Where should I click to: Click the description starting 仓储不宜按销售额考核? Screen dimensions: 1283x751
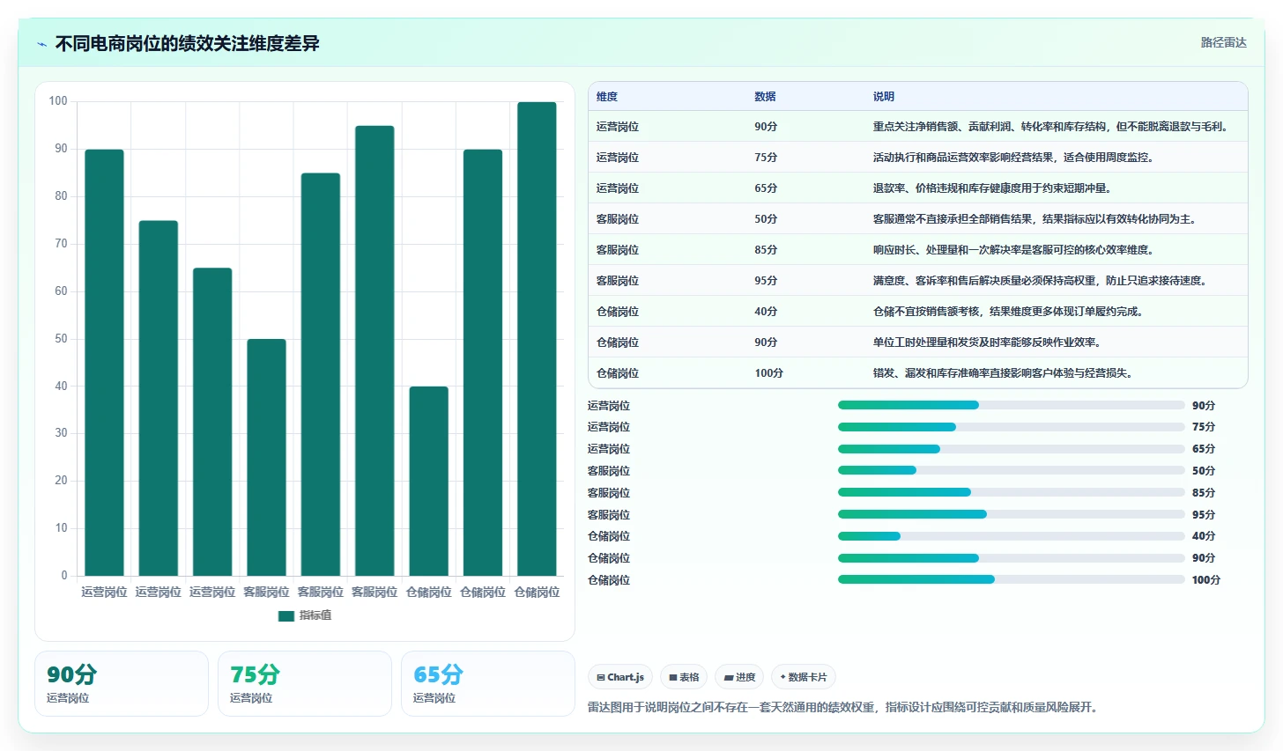pos(1008,312)
